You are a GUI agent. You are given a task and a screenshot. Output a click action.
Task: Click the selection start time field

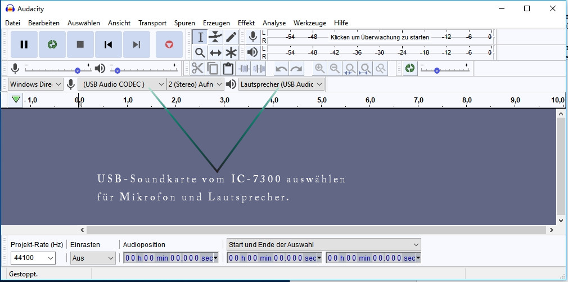pyautogui.click(x=274, y=258)
